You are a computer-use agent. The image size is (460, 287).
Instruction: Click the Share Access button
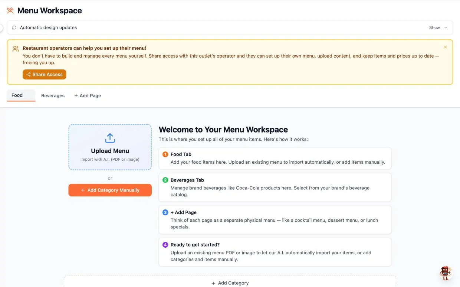(x=44, y=74)
